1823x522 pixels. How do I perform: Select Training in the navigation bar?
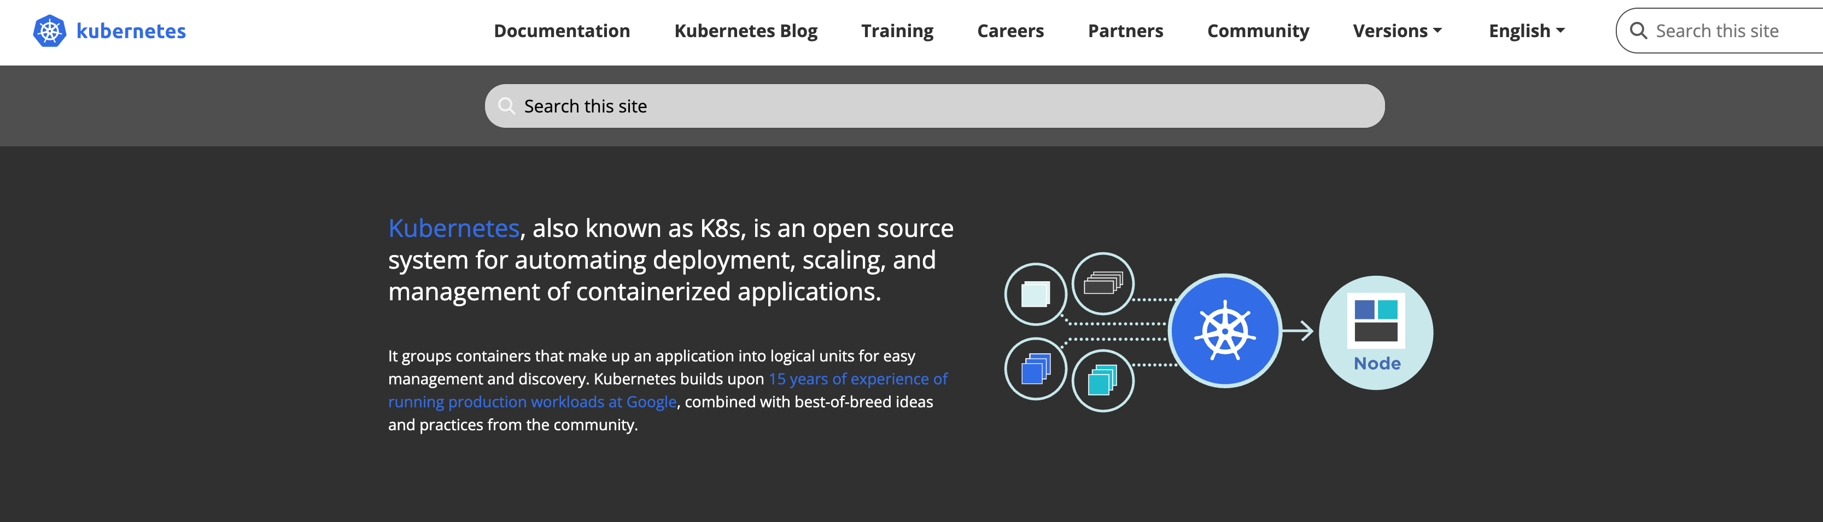tap(897, 31)
